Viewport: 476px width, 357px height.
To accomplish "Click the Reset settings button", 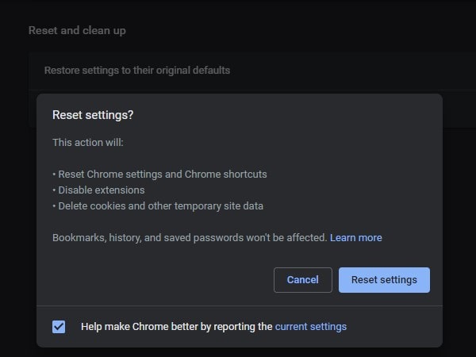I will (x=384, y=280).
